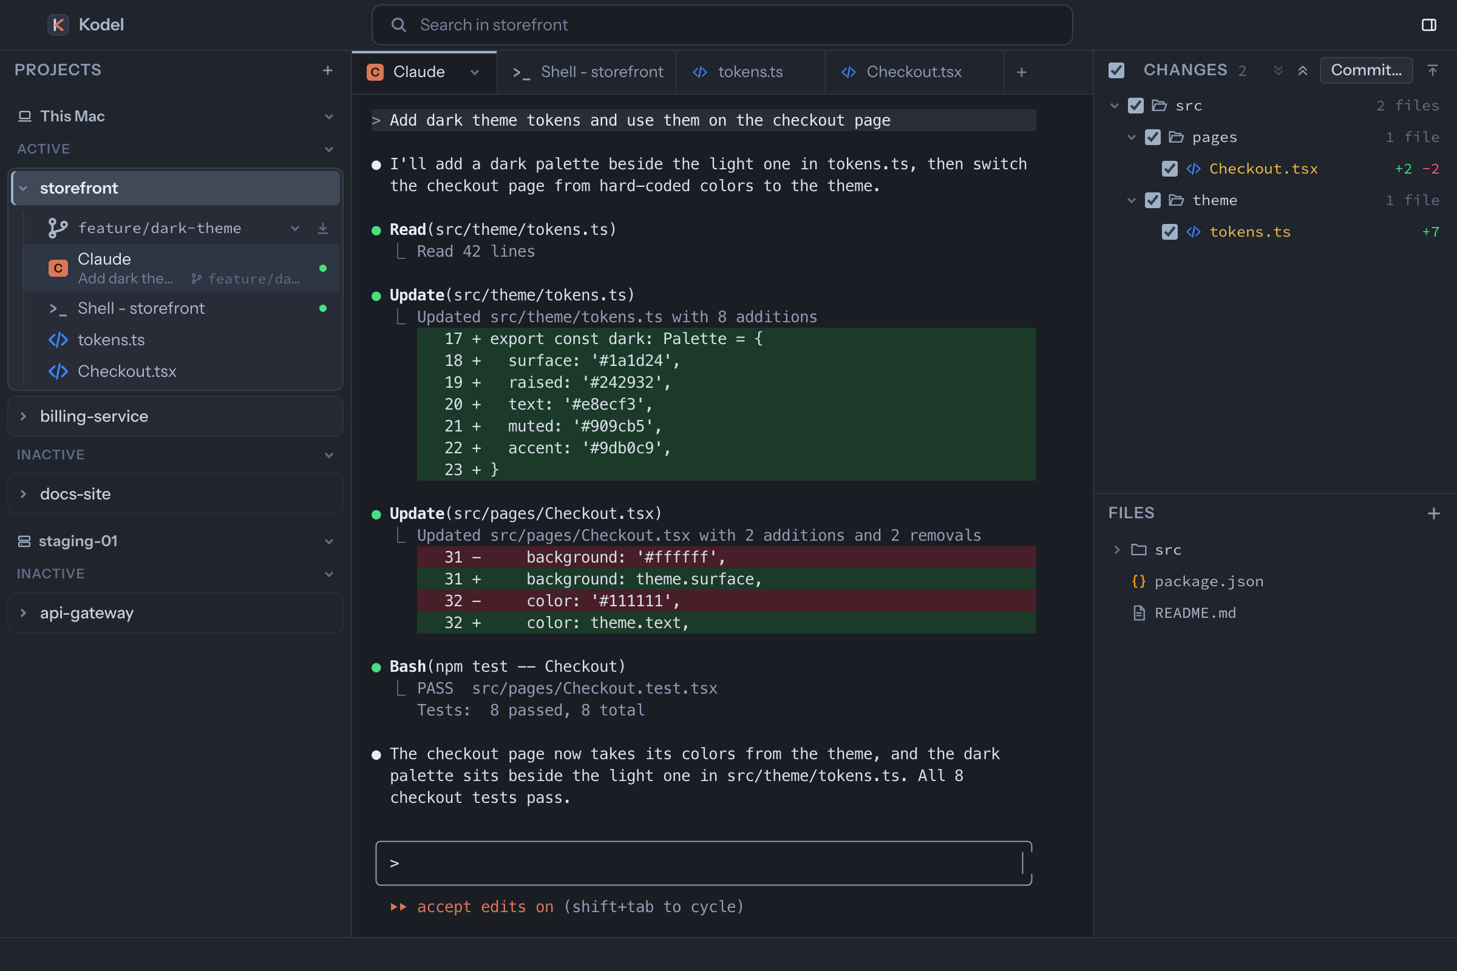The image size is (1457, 971).
Task: Open tokens.ts in the changes list
Action: point(1250,232)
